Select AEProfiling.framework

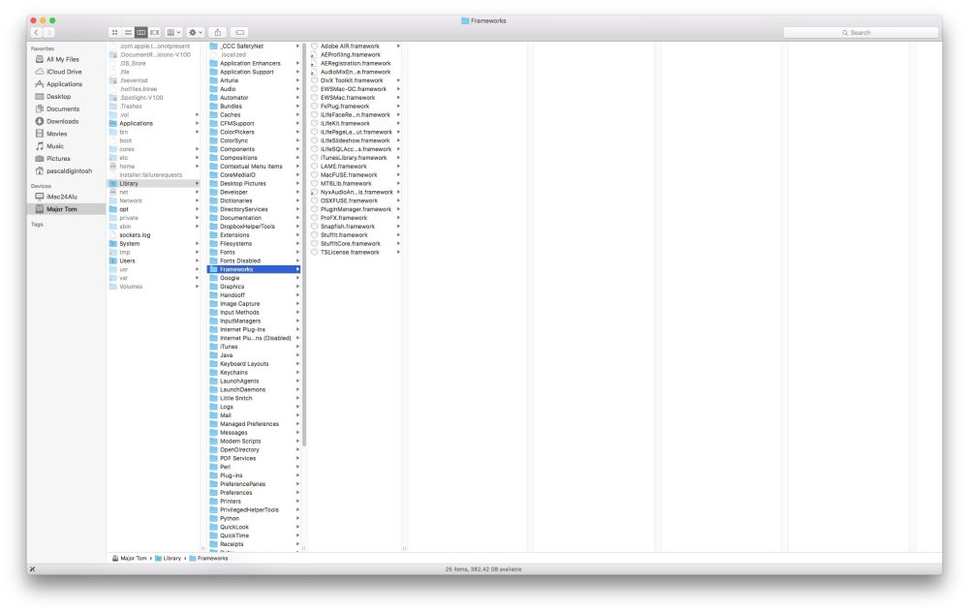click(x=356, y=54)
